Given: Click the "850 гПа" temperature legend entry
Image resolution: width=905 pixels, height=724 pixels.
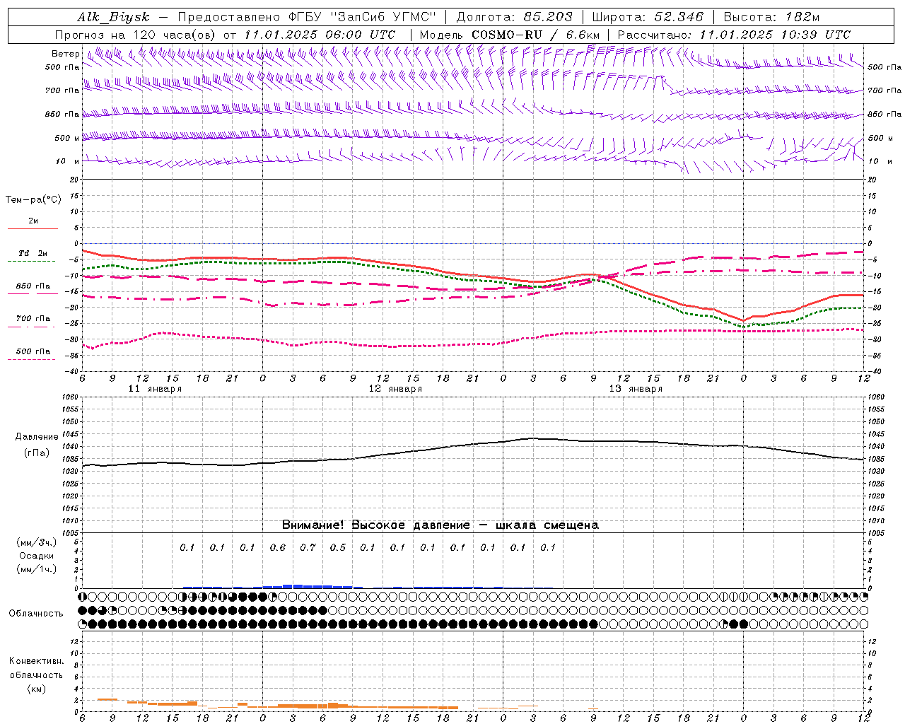Looking at the screenshot, I should pyautogui.click(x=33, y=286).
